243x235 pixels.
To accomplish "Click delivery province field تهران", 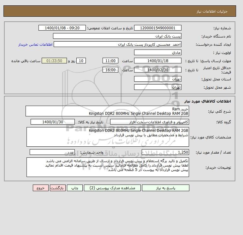I will [x=157, y=79].
